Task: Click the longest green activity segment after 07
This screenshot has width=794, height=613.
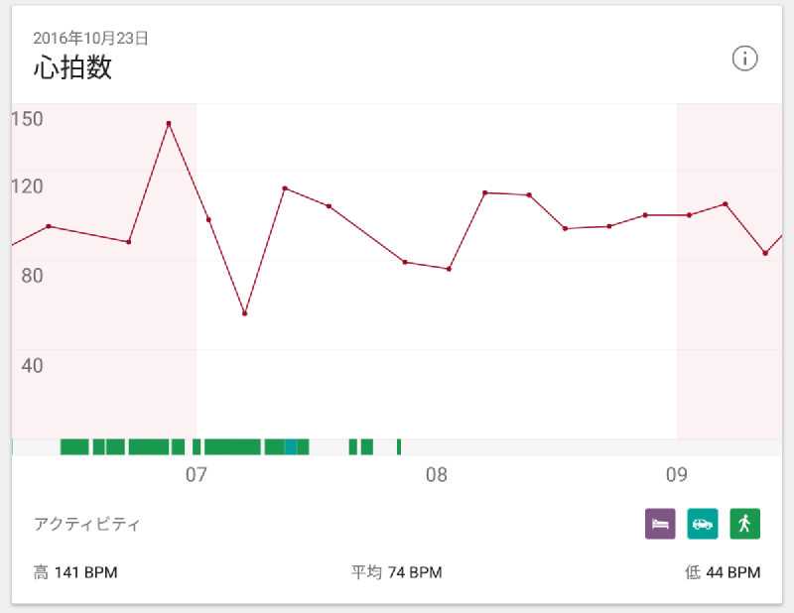Action: 232,447
